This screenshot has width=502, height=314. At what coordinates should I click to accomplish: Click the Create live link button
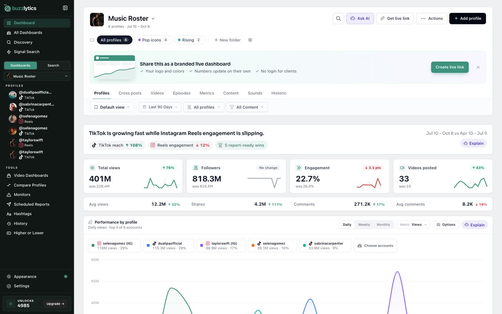pyautogui.click(x=450, y=67)
